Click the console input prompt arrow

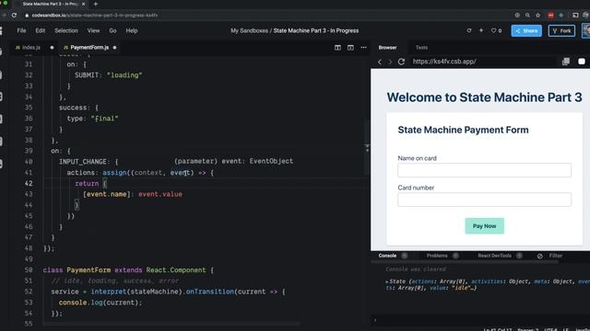pos(375,320)
